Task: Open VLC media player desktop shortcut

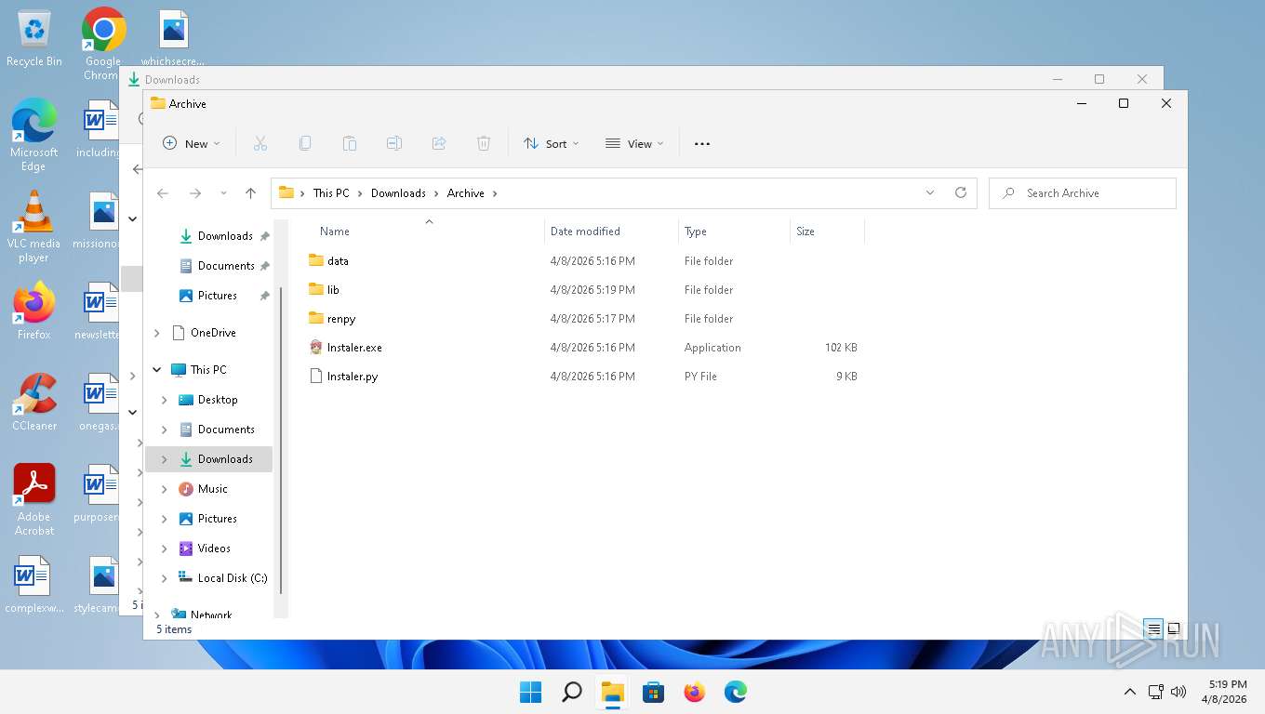Action: (34, 226)
